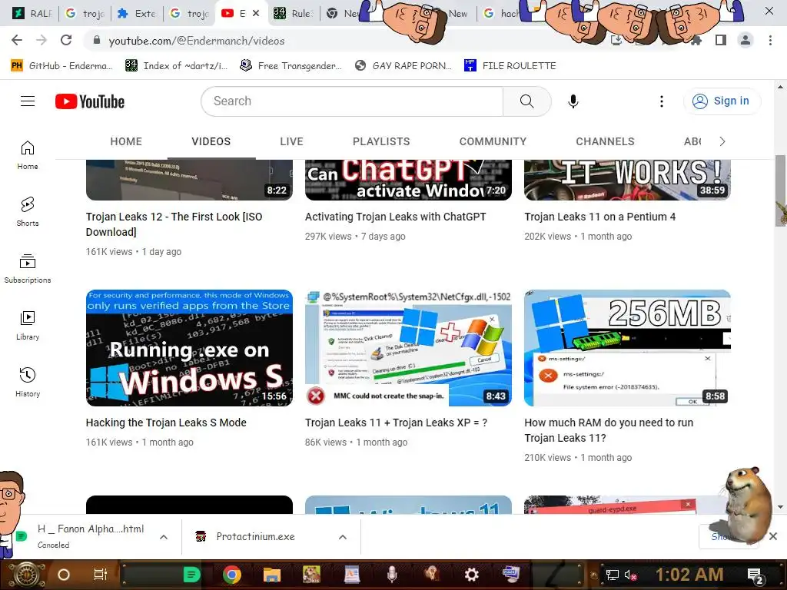Go to Home in the YouTube sidebar
Viewport: 787px width, 590px height.
pyautogui.click(x=28, y=155)
